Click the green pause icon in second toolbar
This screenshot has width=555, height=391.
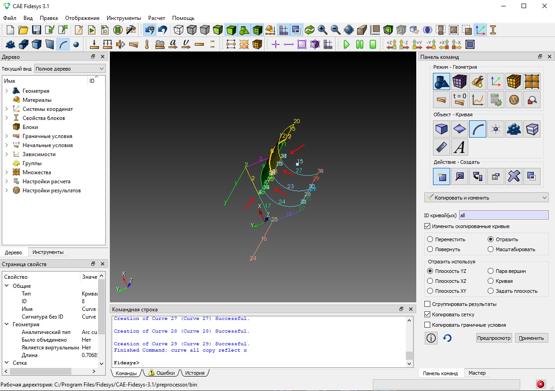click(360, 44)
